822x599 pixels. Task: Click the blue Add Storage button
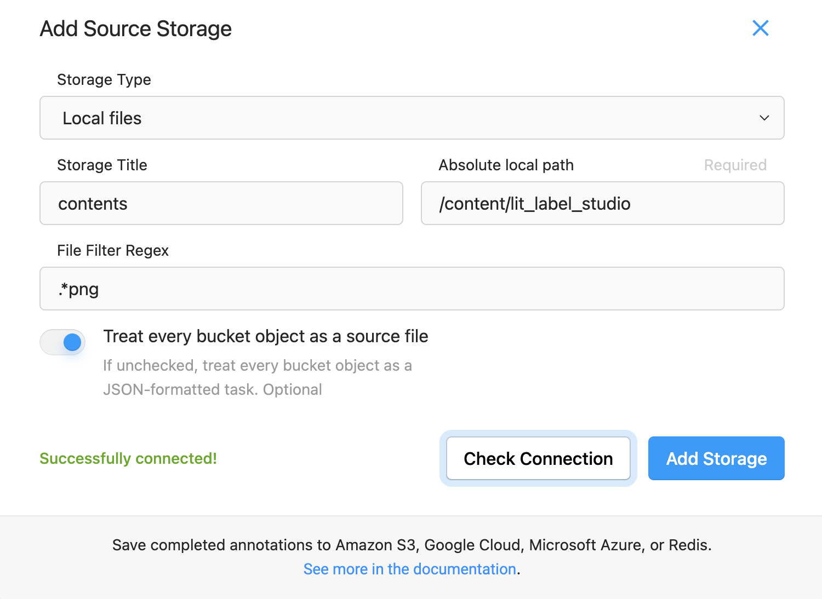click(716, 458)
